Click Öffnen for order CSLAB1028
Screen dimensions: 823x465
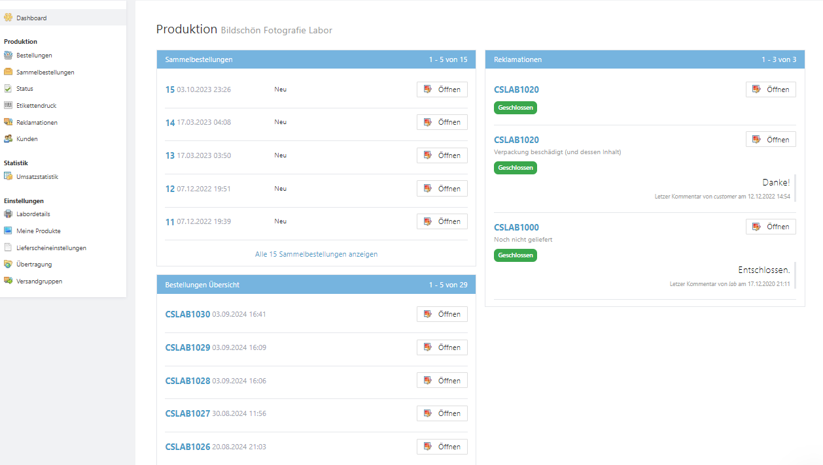[442, 381]
